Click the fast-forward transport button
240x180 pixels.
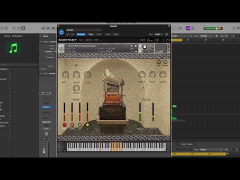coord(48,28)
